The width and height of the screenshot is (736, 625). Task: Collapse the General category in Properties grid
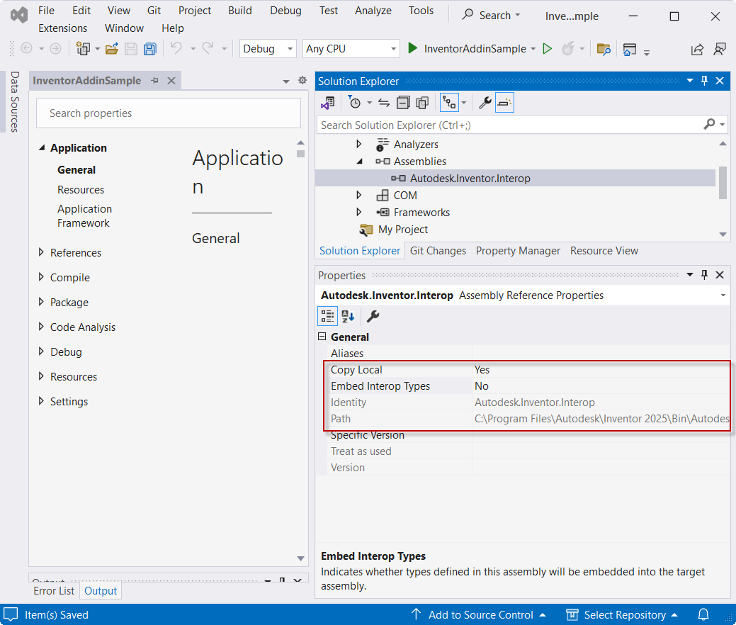322,336
